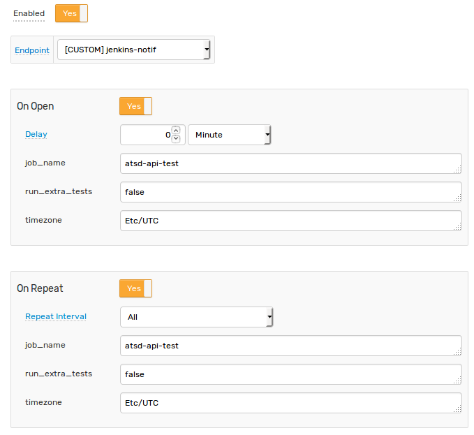Focus the On Repeat job_name field
This screenshot has width=474, height=435.
tap(291, 346)
